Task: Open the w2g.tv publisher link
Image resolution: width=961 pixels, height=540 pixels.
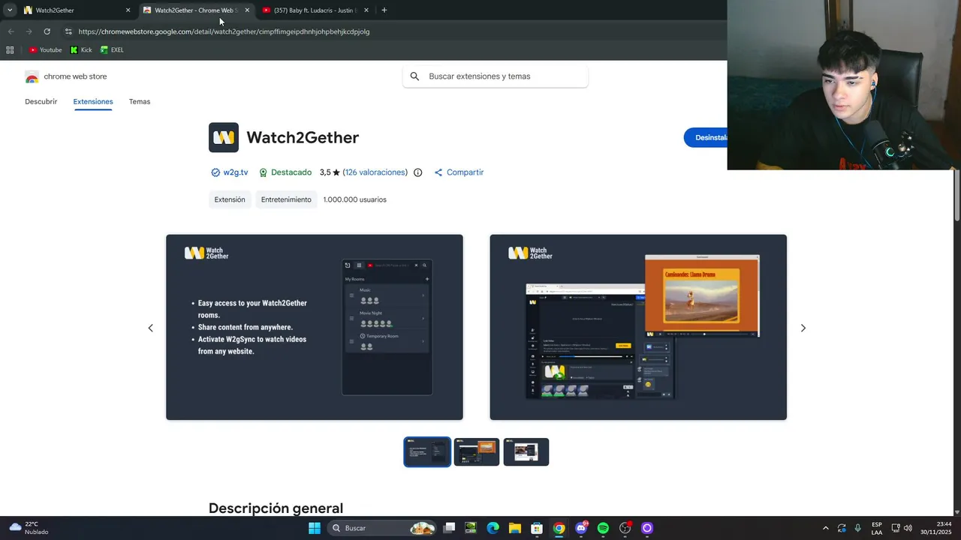Action: pos(230,172)
